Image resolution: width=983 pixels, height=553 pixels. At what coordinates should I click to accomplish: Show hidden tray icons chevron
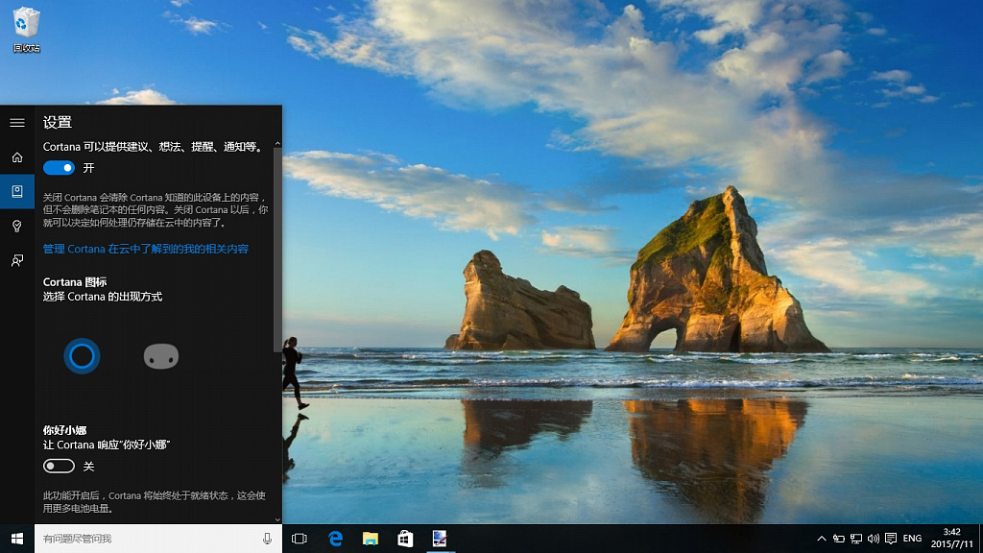point(822,539)
